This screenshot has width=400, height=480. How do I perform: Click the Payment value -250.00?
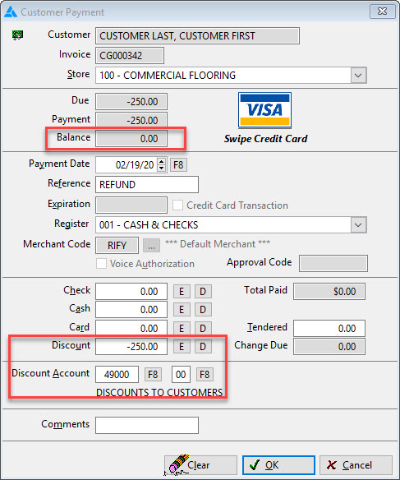pos(131,120)
